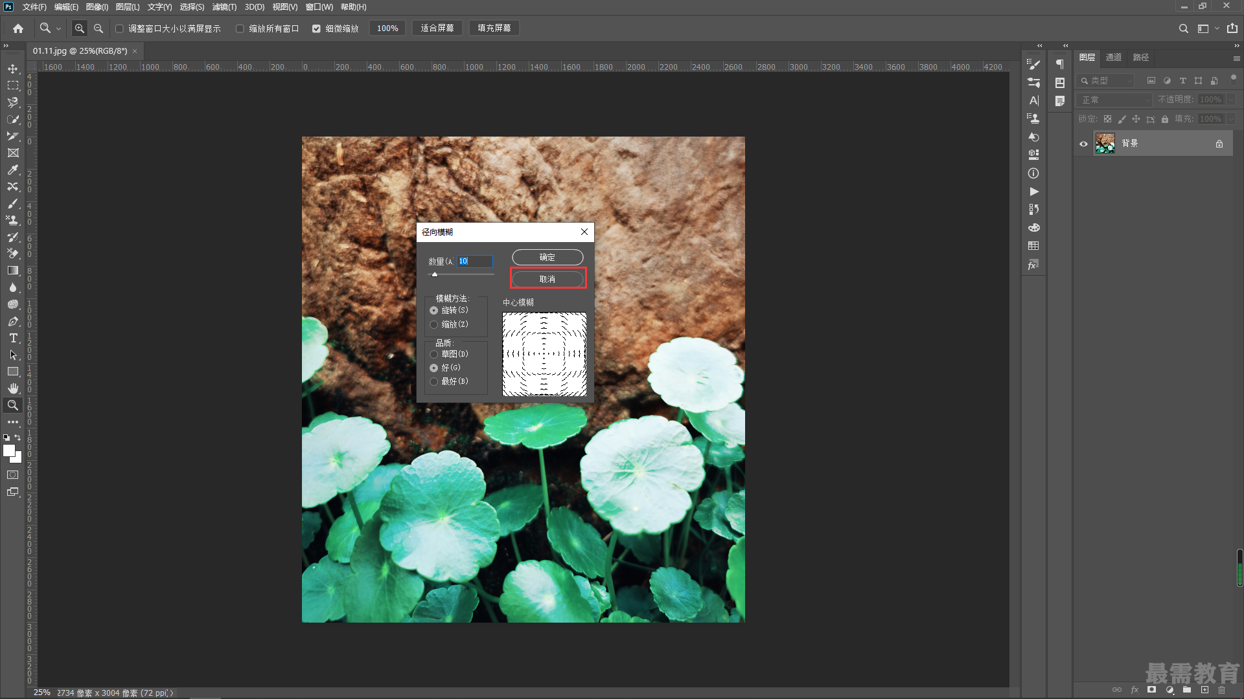This screenshot has width=1244, height=699.
Task: Select the Rectangular Marquee tool
Action: coord(13,85)
